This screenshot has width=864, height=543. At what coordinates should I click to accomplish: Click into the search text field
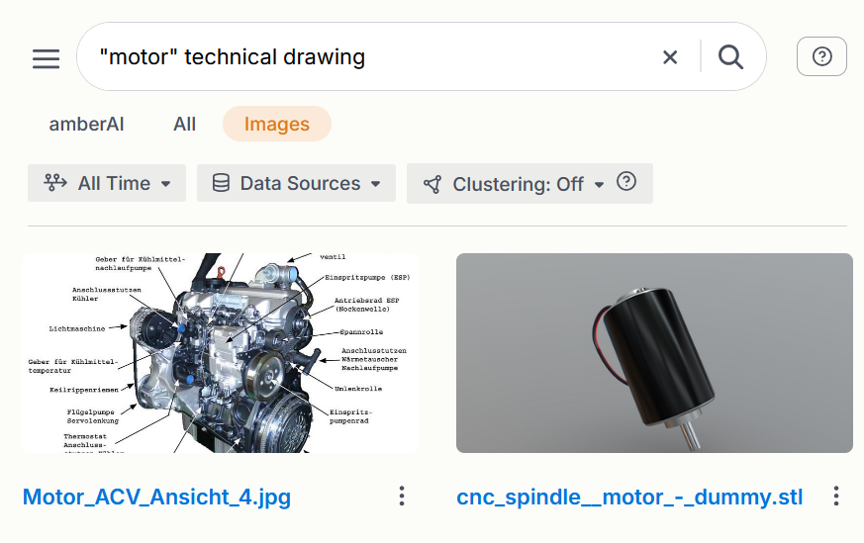366,57
